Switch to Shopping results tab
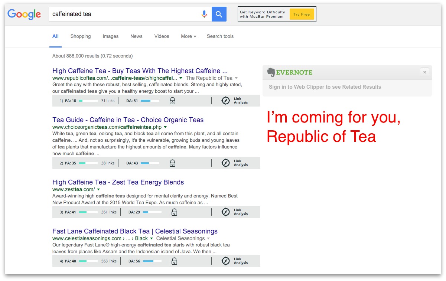The width and height of the screenshot is (446, 281). [x=81, y=36]
